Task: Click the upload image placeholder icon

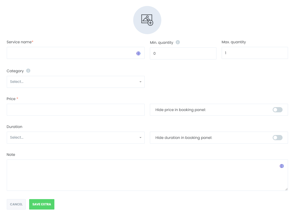Action: coord(147,20)
